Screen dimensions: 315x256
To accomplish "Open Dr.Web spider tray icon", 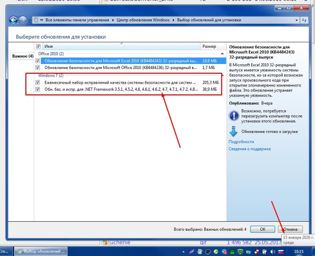I will pos(240,252).
